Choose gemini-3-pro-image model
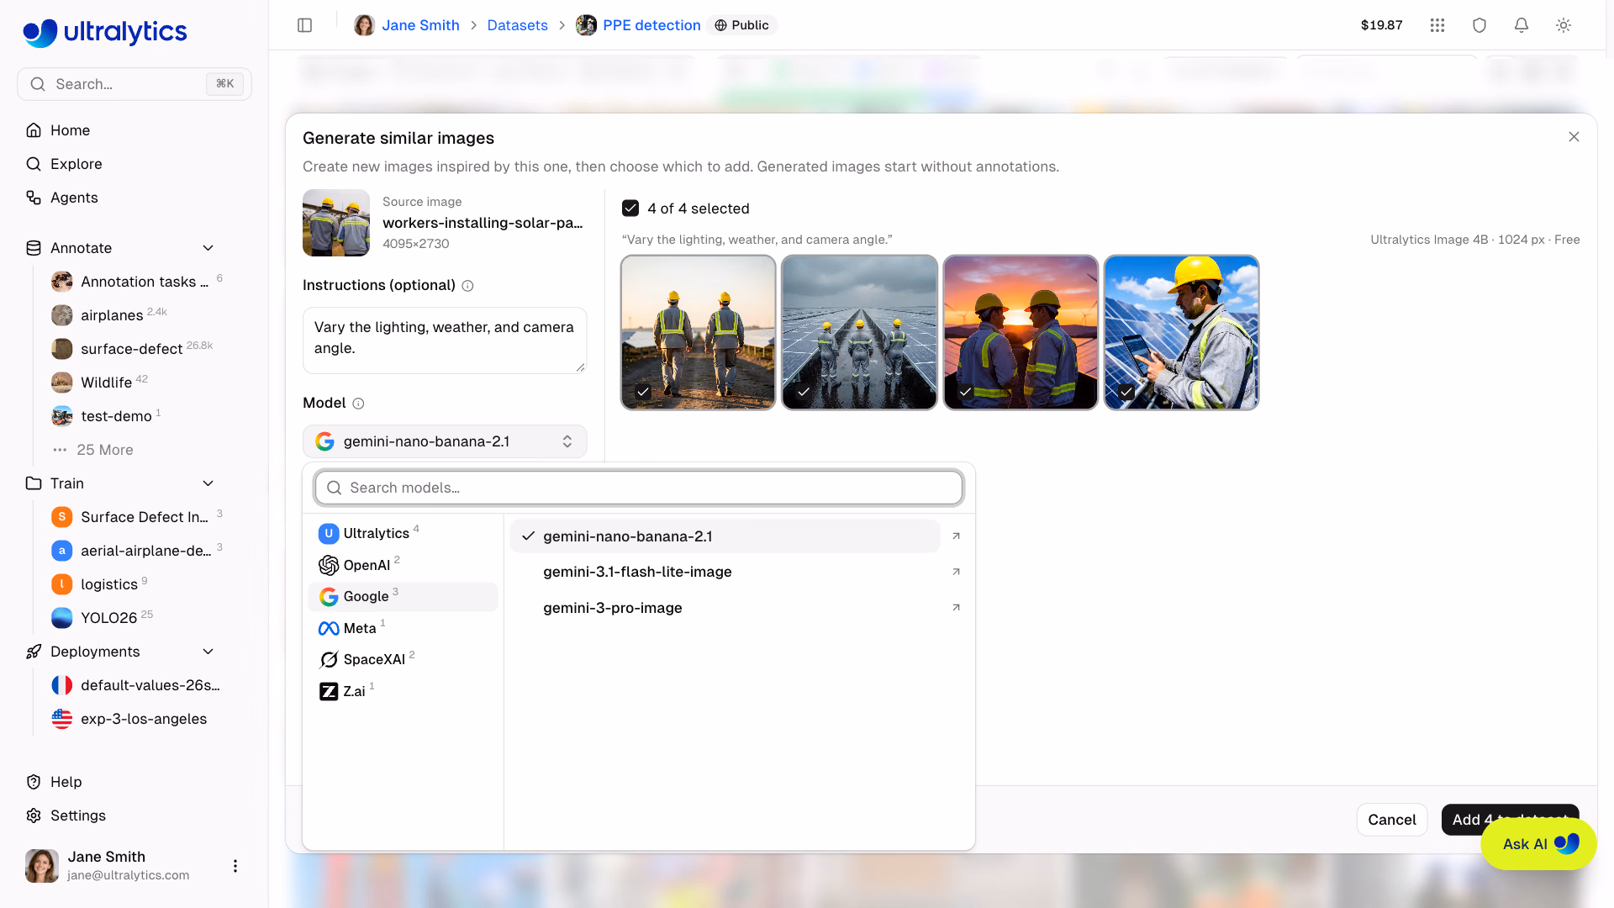Screen dimensions: 1614x908 [x=725, y=608]
